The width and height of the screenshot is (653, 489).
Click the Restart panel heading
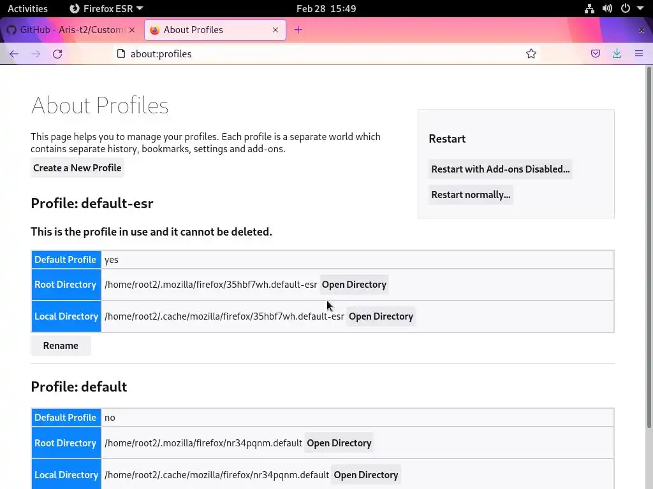pyautogui.click(x=447, y=139)
